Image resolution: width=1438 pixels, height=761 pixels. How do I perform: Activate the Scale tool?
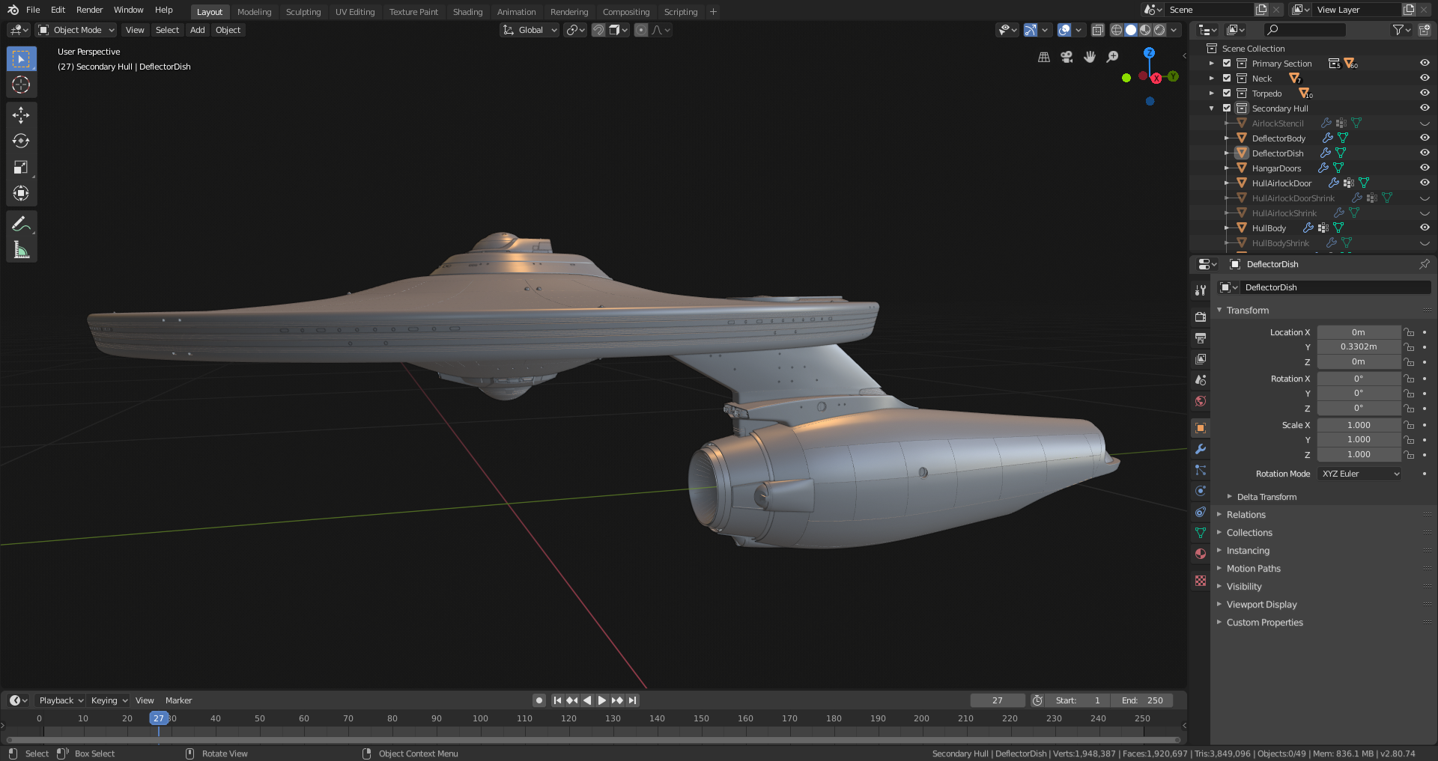(x=21, y=167)
